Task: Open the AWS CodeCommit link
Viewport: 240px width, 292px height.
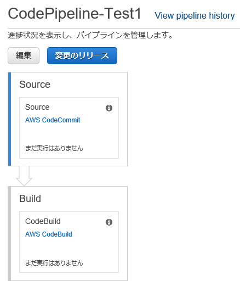Action: pos(53,120)
